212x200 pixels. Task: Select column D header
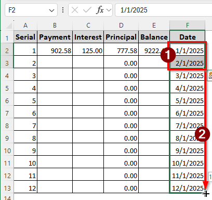[121, 26]
